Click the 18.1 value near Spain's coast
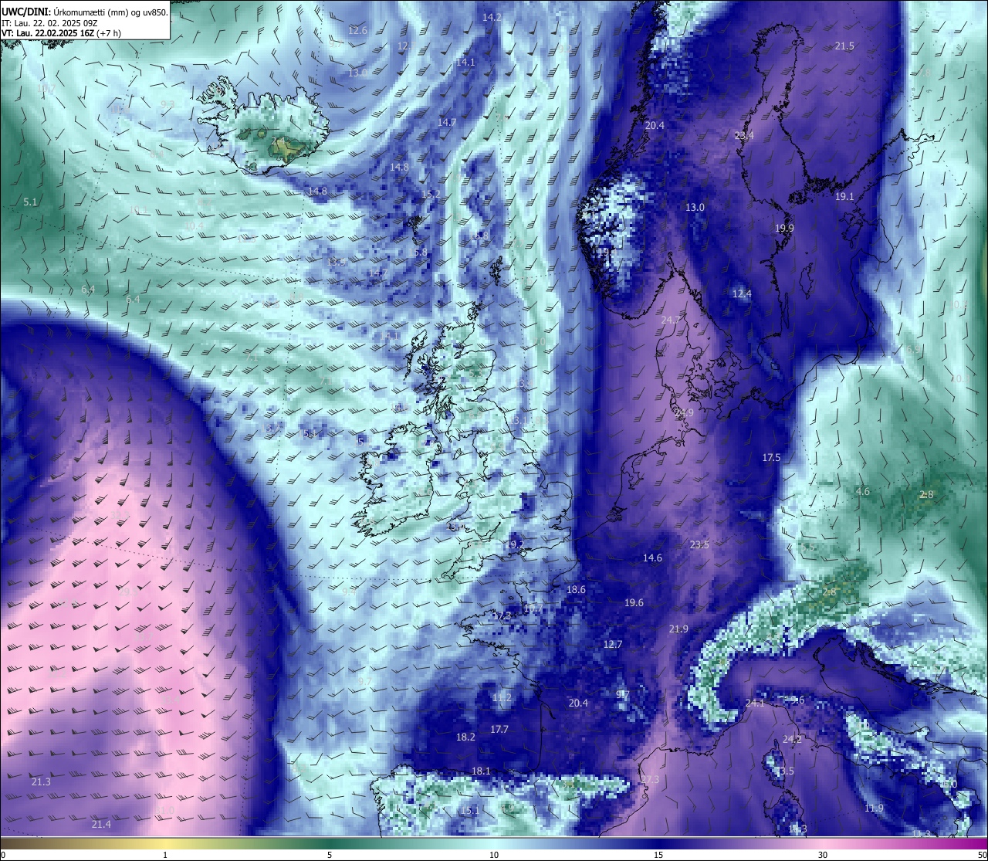This screenshot has height=861, width=988. [x=481, y=771]
